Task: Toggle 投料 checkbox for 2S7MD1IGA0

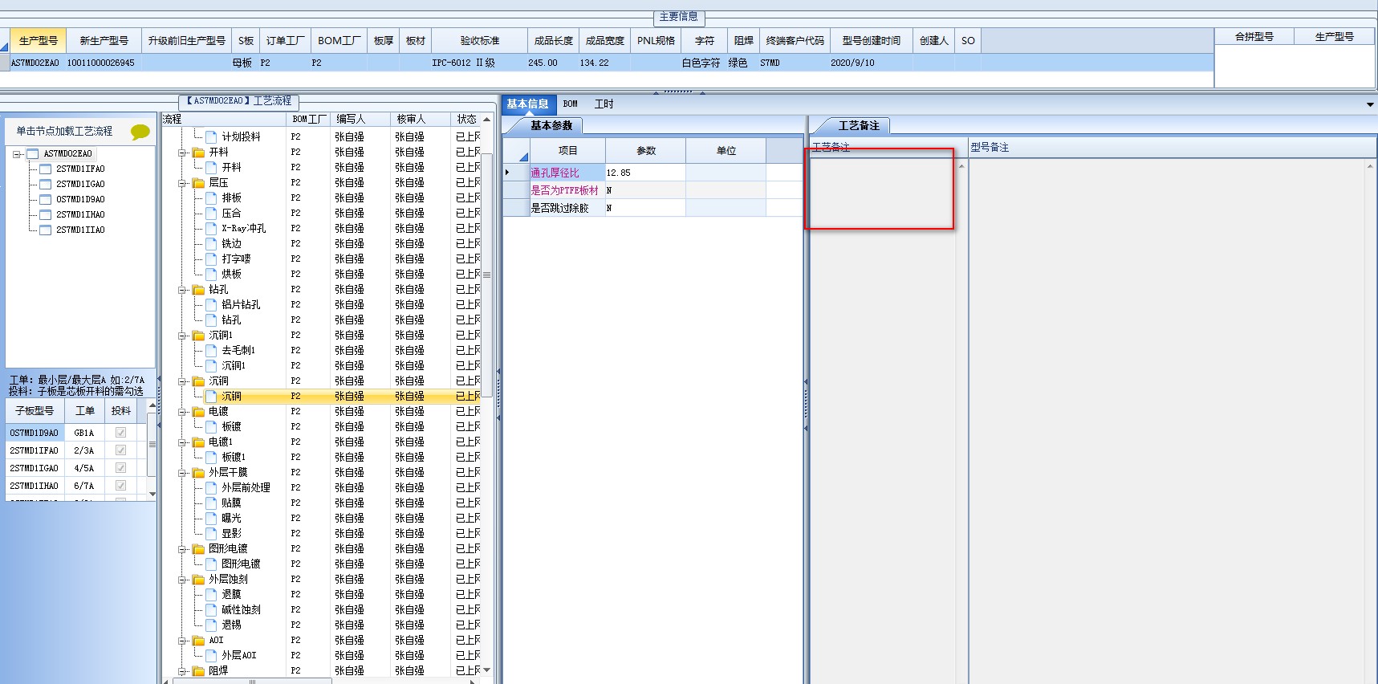Action: 121,468
